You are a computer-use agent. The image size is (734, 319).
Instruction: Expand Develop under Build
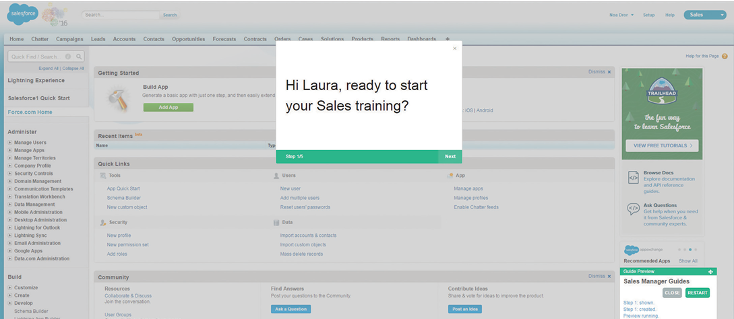point(10,303)
